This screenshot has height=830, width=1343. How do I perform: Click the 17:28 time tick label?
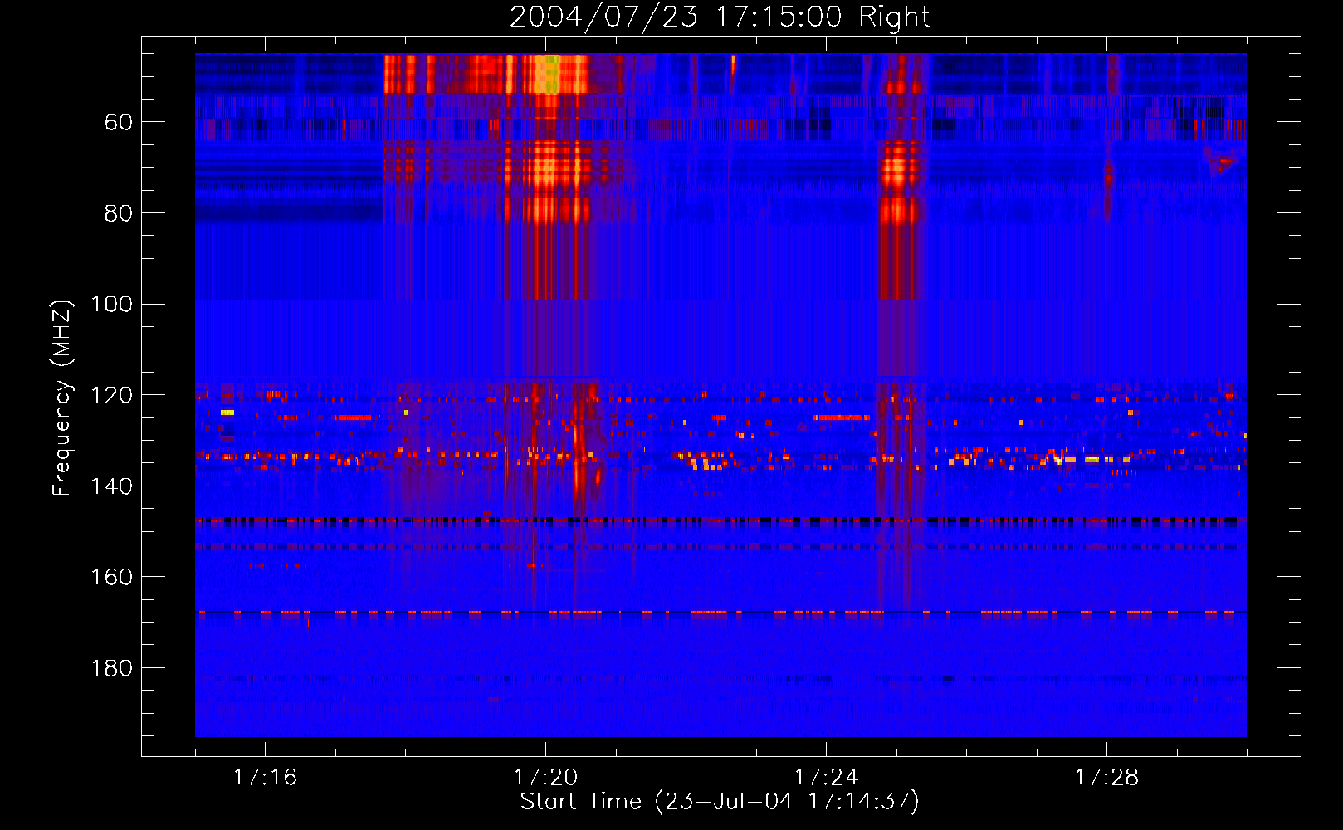pos(1106,778)
